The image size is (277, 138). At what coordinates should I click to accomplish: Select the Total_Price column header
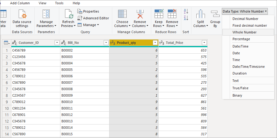183,43
